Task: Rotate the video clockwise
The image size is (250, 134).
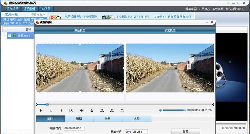Action: pos(102,110)
